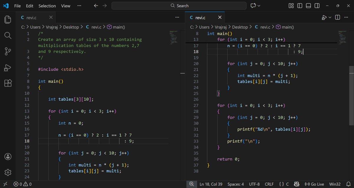Open the File menu

[17, 6]
